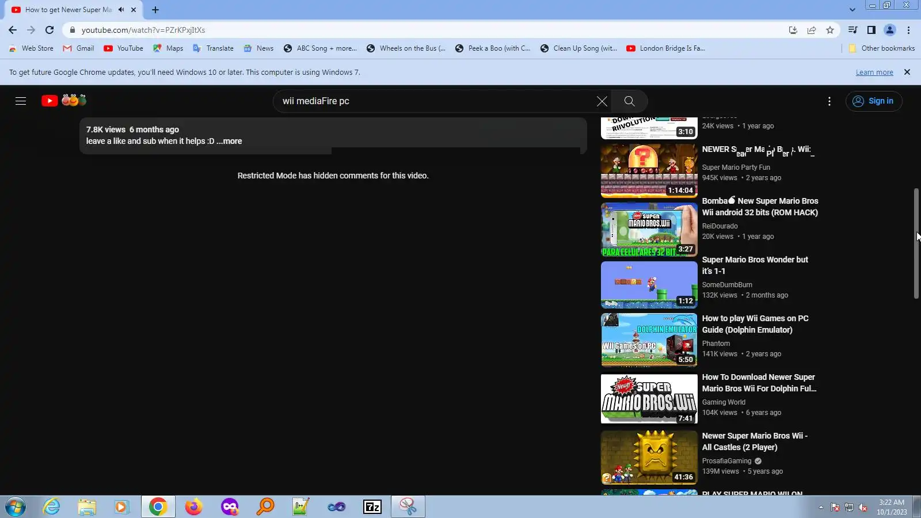Navigate back in Chrome
921x518 pixels.
tap(13, 30)
